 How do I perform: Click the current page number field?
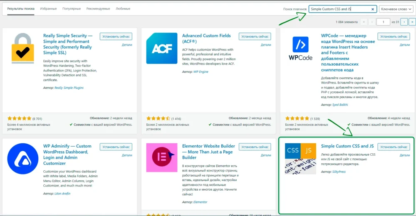(x=383, y=22)
